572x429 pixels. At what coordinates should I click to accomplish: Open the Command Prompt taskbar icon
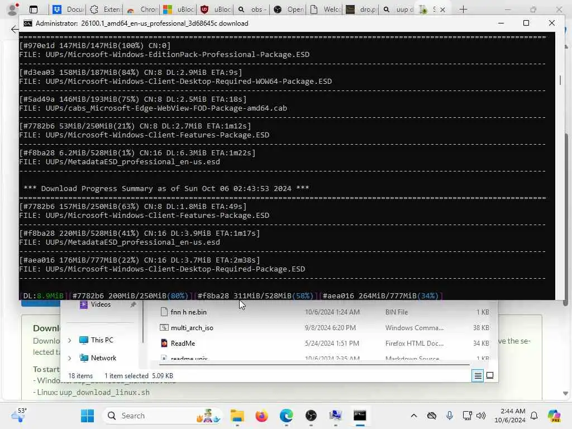pyautogui.click(x=360, y=416)
